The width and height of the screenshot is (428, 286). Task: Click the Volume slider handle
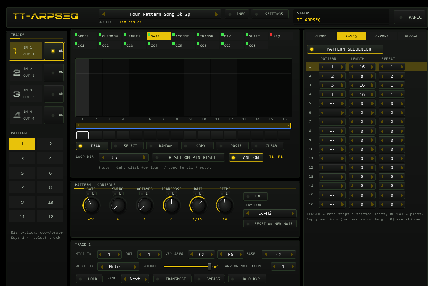[210, 267]
